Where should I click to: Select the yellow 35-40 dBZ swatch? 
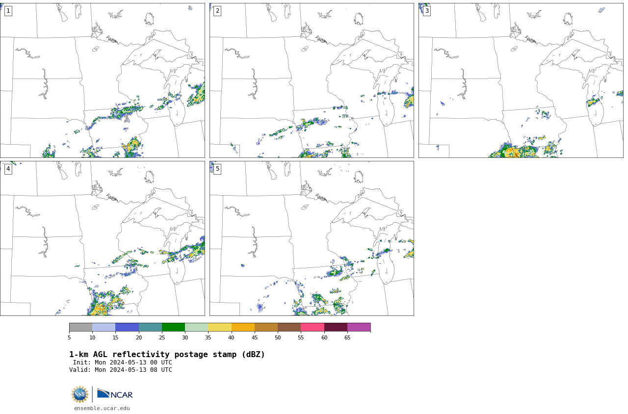coord(220,327)
